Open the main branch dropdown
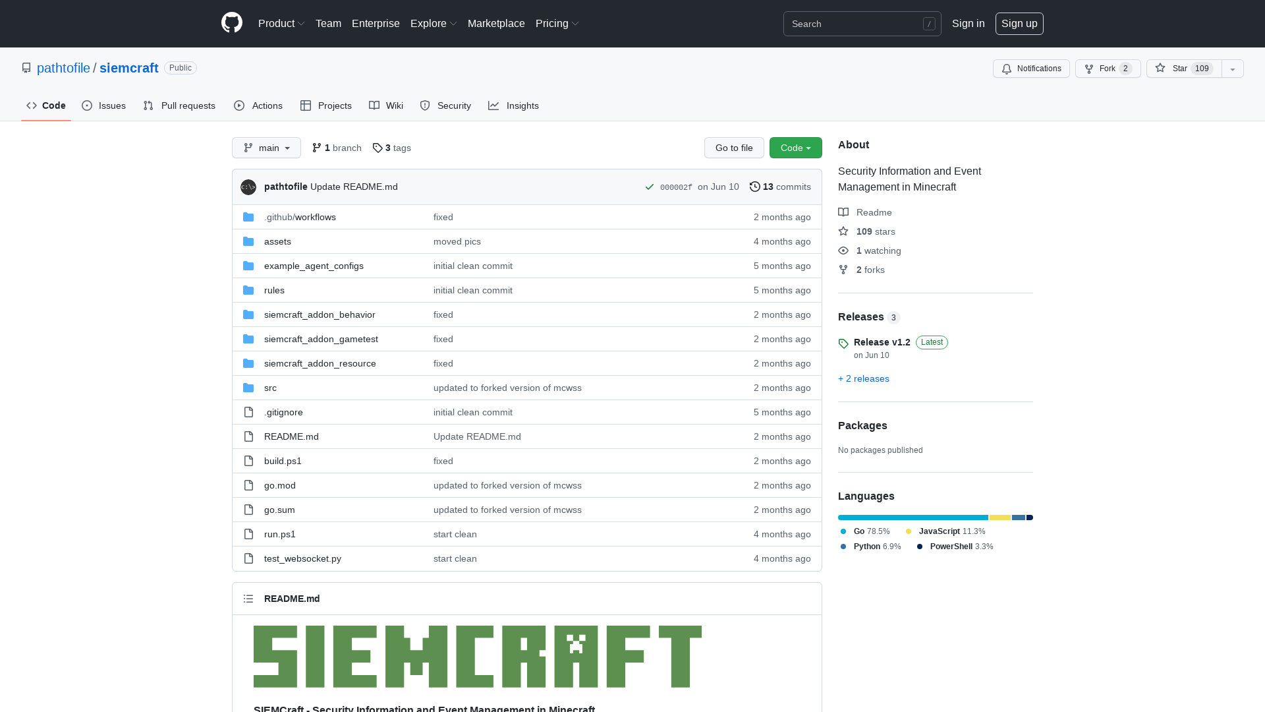The width and height of the screenshot is (1265, 712). [x=266, y=148]
